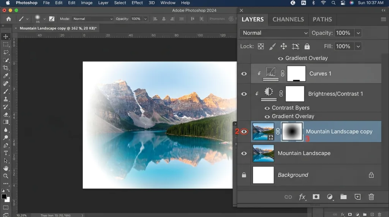Select the Mountain Landscape copy layer mask thumbnail
The width and height of the screenshot is (389, 217).
tap(292, 132)
